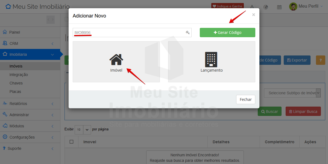Click the IMOB956 code input field

(128, 33)
